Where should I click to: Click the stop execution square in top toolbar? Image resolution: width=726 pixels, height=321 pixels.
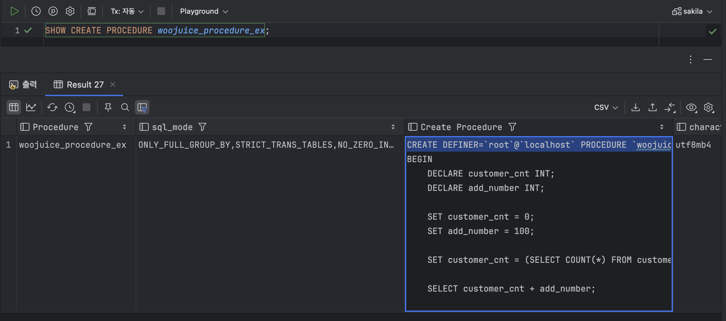click(x=161, y=11)
